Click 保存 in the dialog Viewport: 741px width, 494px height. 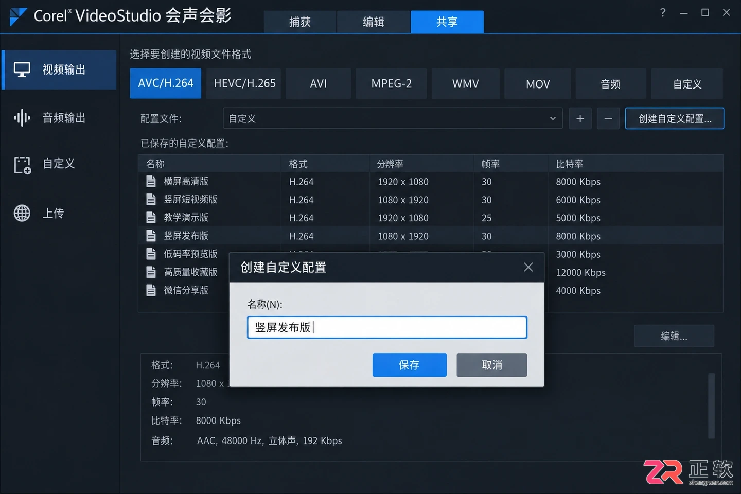[x=410, y=365]
